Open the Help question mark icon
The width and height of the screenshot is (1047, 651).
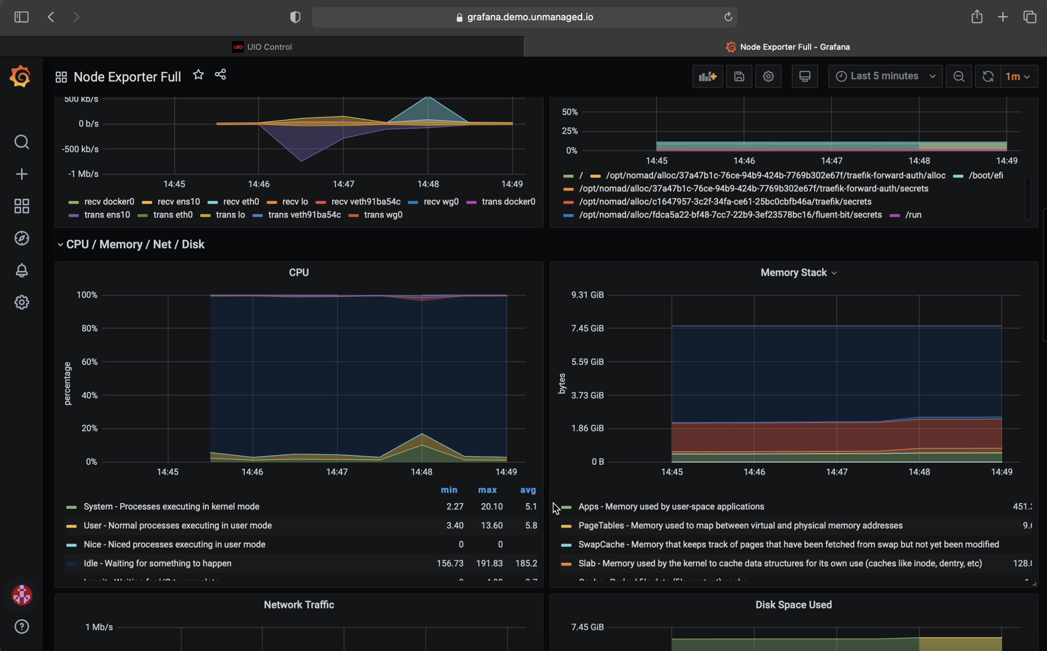coord(21,626)
